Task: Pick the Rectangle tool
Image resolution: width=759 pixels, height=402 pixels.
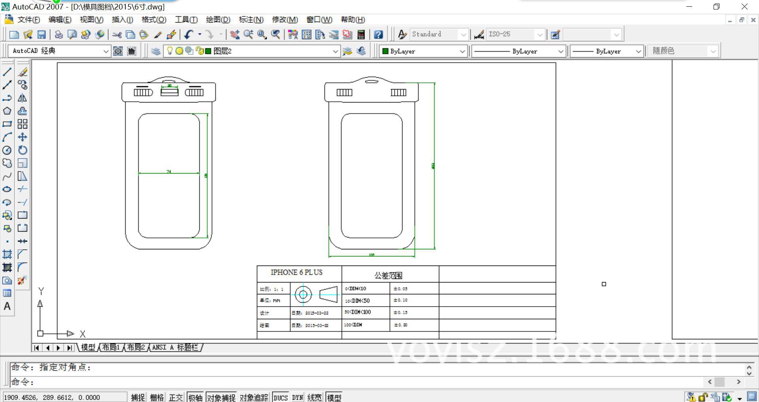Action: click(7, 124)
